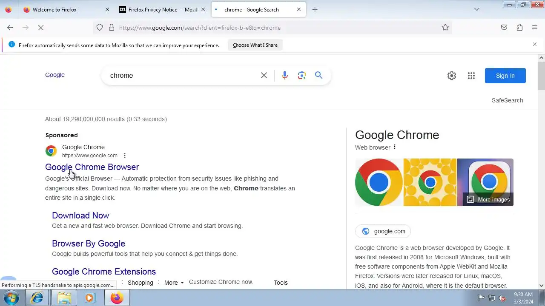Open the Google Chrome Browser headline link
Screen dimensions: 545x306
92,167
